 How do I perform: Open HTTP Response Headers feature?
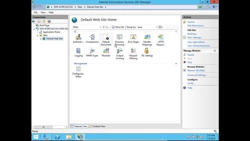click(x=161, y=40)
